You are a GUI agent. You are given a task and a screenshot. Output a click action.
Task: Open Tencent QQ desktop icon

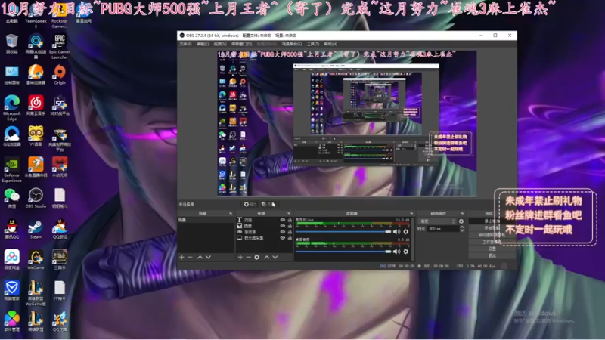point(12,229)
